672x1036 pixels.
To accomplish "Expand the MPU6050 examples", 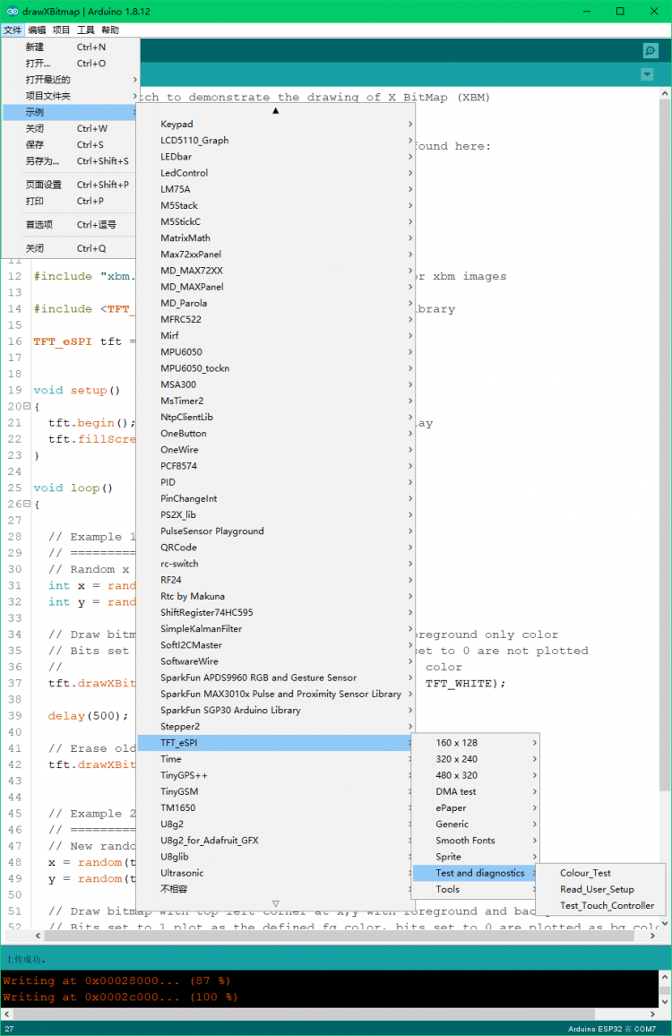I will click(x=276, y=351).
